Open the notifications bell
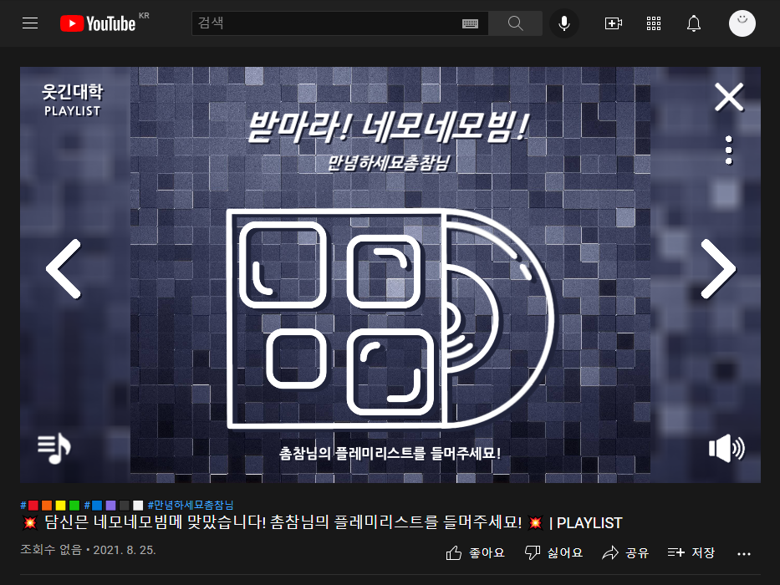 [x=693, y=23]
